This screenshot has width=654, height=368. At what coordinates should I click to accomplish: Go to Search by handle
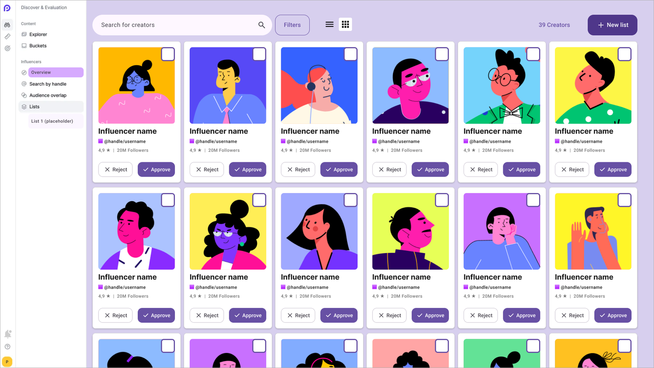pyautogui.click(x=48, y=84)
